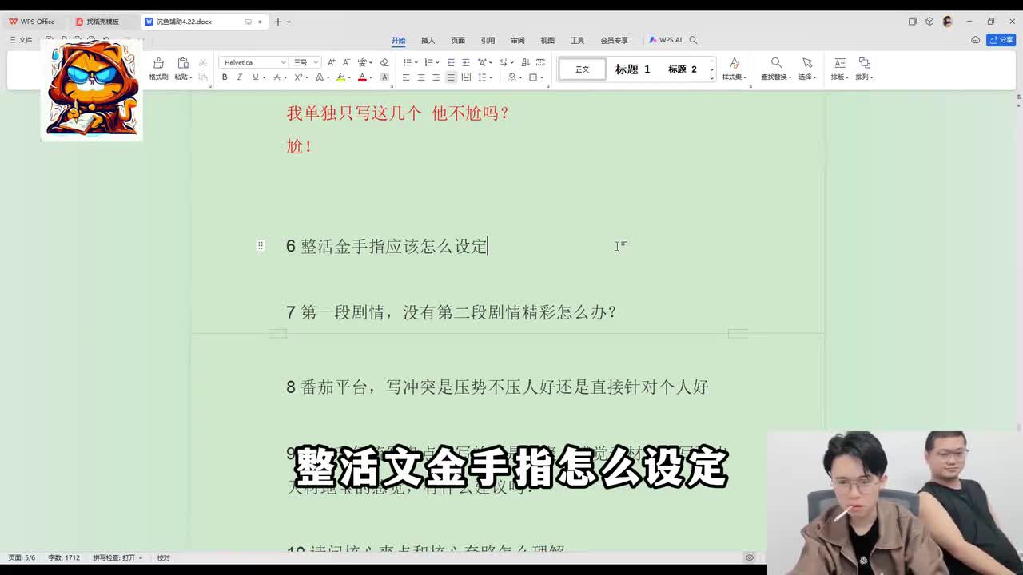1023x575 pixels.
Task: Click the paragraph shading paint bucket icon
Action: point(511,77)
